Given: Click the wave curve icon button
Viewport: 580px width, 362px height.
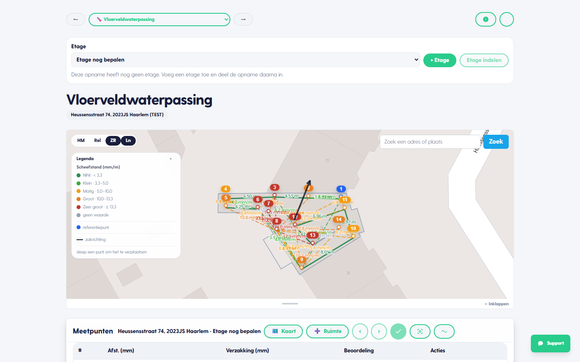Looking at the screenshot, I should [x=444, y=331].
